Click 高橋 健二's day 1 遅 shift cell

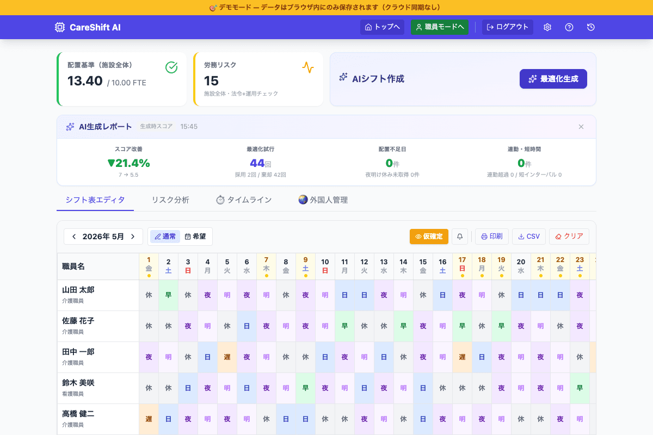[x=149, y=419]
